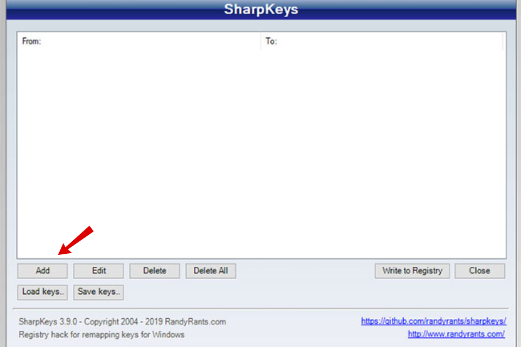Image resolution: width=521 pixels, height=347 pixels.
Task: Click Delete All to clear every mapping
Action: (x=211, y=271)
